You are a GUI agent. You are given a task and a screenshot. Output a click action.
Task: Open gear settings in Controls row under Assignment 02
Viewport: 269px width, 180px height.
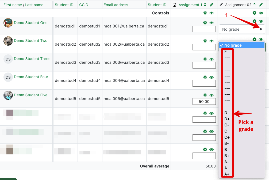[255, 13]
